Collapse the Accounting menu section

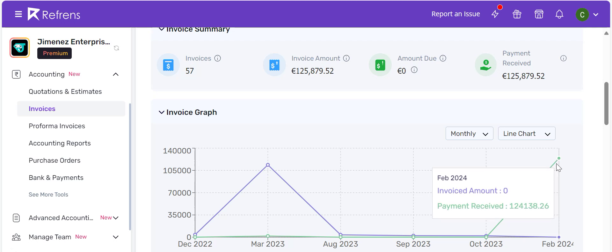(x=116, y=74)
